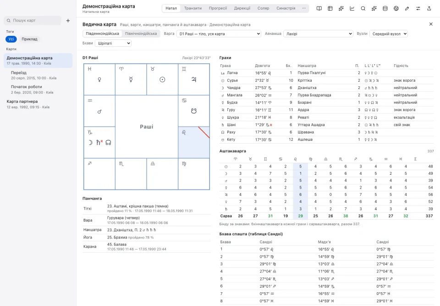The height and width of the screenshot is (306, 440).
Task: Click the Шукра row in Грахи table
Action: tap(326, 117)
